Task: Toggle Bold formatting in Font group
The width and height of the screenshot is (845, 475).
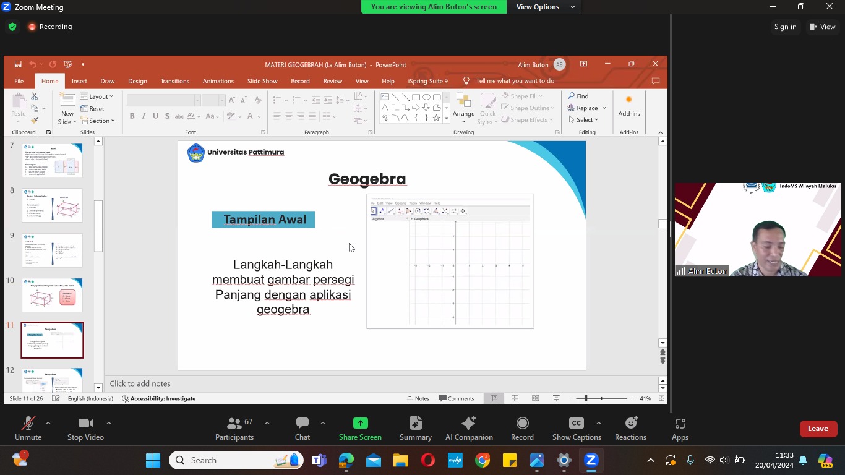Action: [132, 116]
